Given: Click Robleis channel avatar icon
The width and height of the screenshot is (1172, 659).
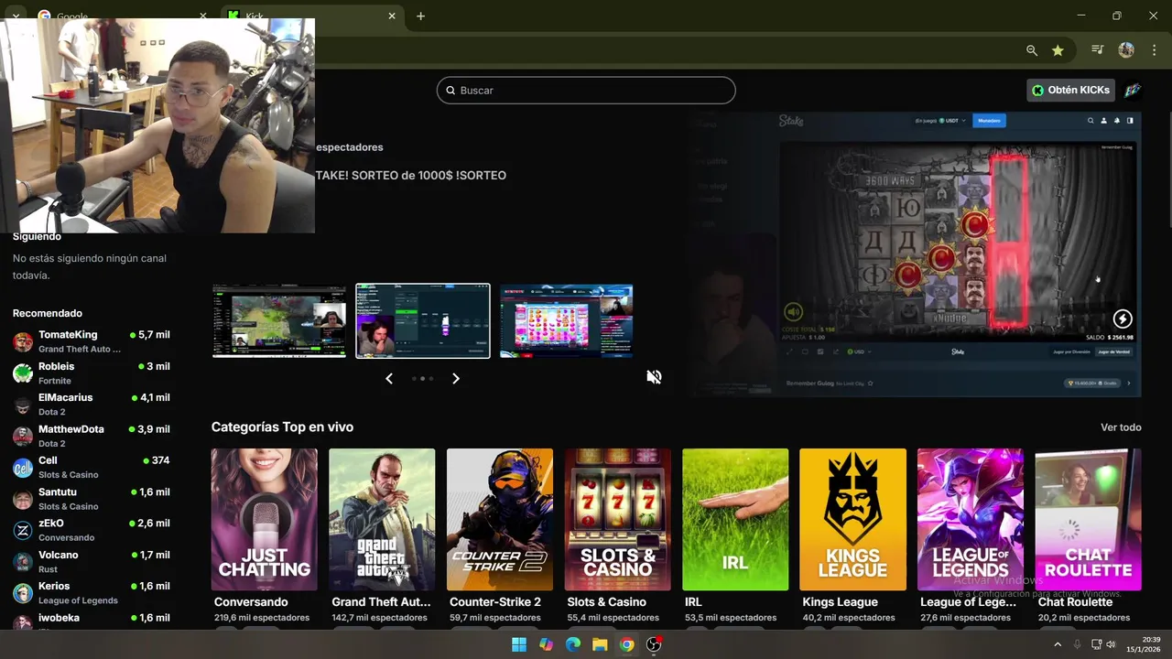Looking at the screenshot, I should click(23, 373).
